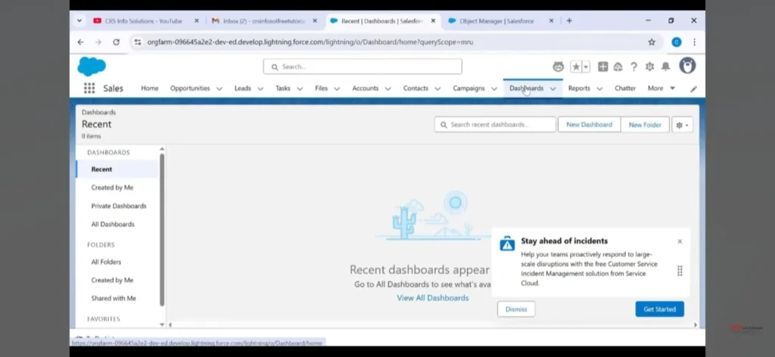
Task: Open the dashboard list settings gear dropdown
Action: pos(682,125)
